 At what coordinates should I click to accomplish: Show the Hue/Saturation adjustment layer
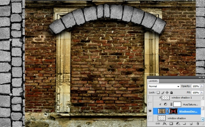coord(150,104)
